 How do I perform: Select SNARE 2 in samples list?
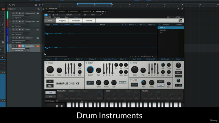[x=171, y=30]
